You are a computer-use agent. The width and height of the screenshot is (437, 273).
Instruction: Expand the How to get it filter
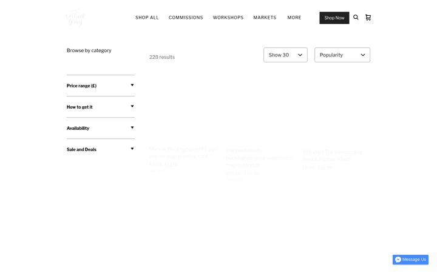[101, 107]
